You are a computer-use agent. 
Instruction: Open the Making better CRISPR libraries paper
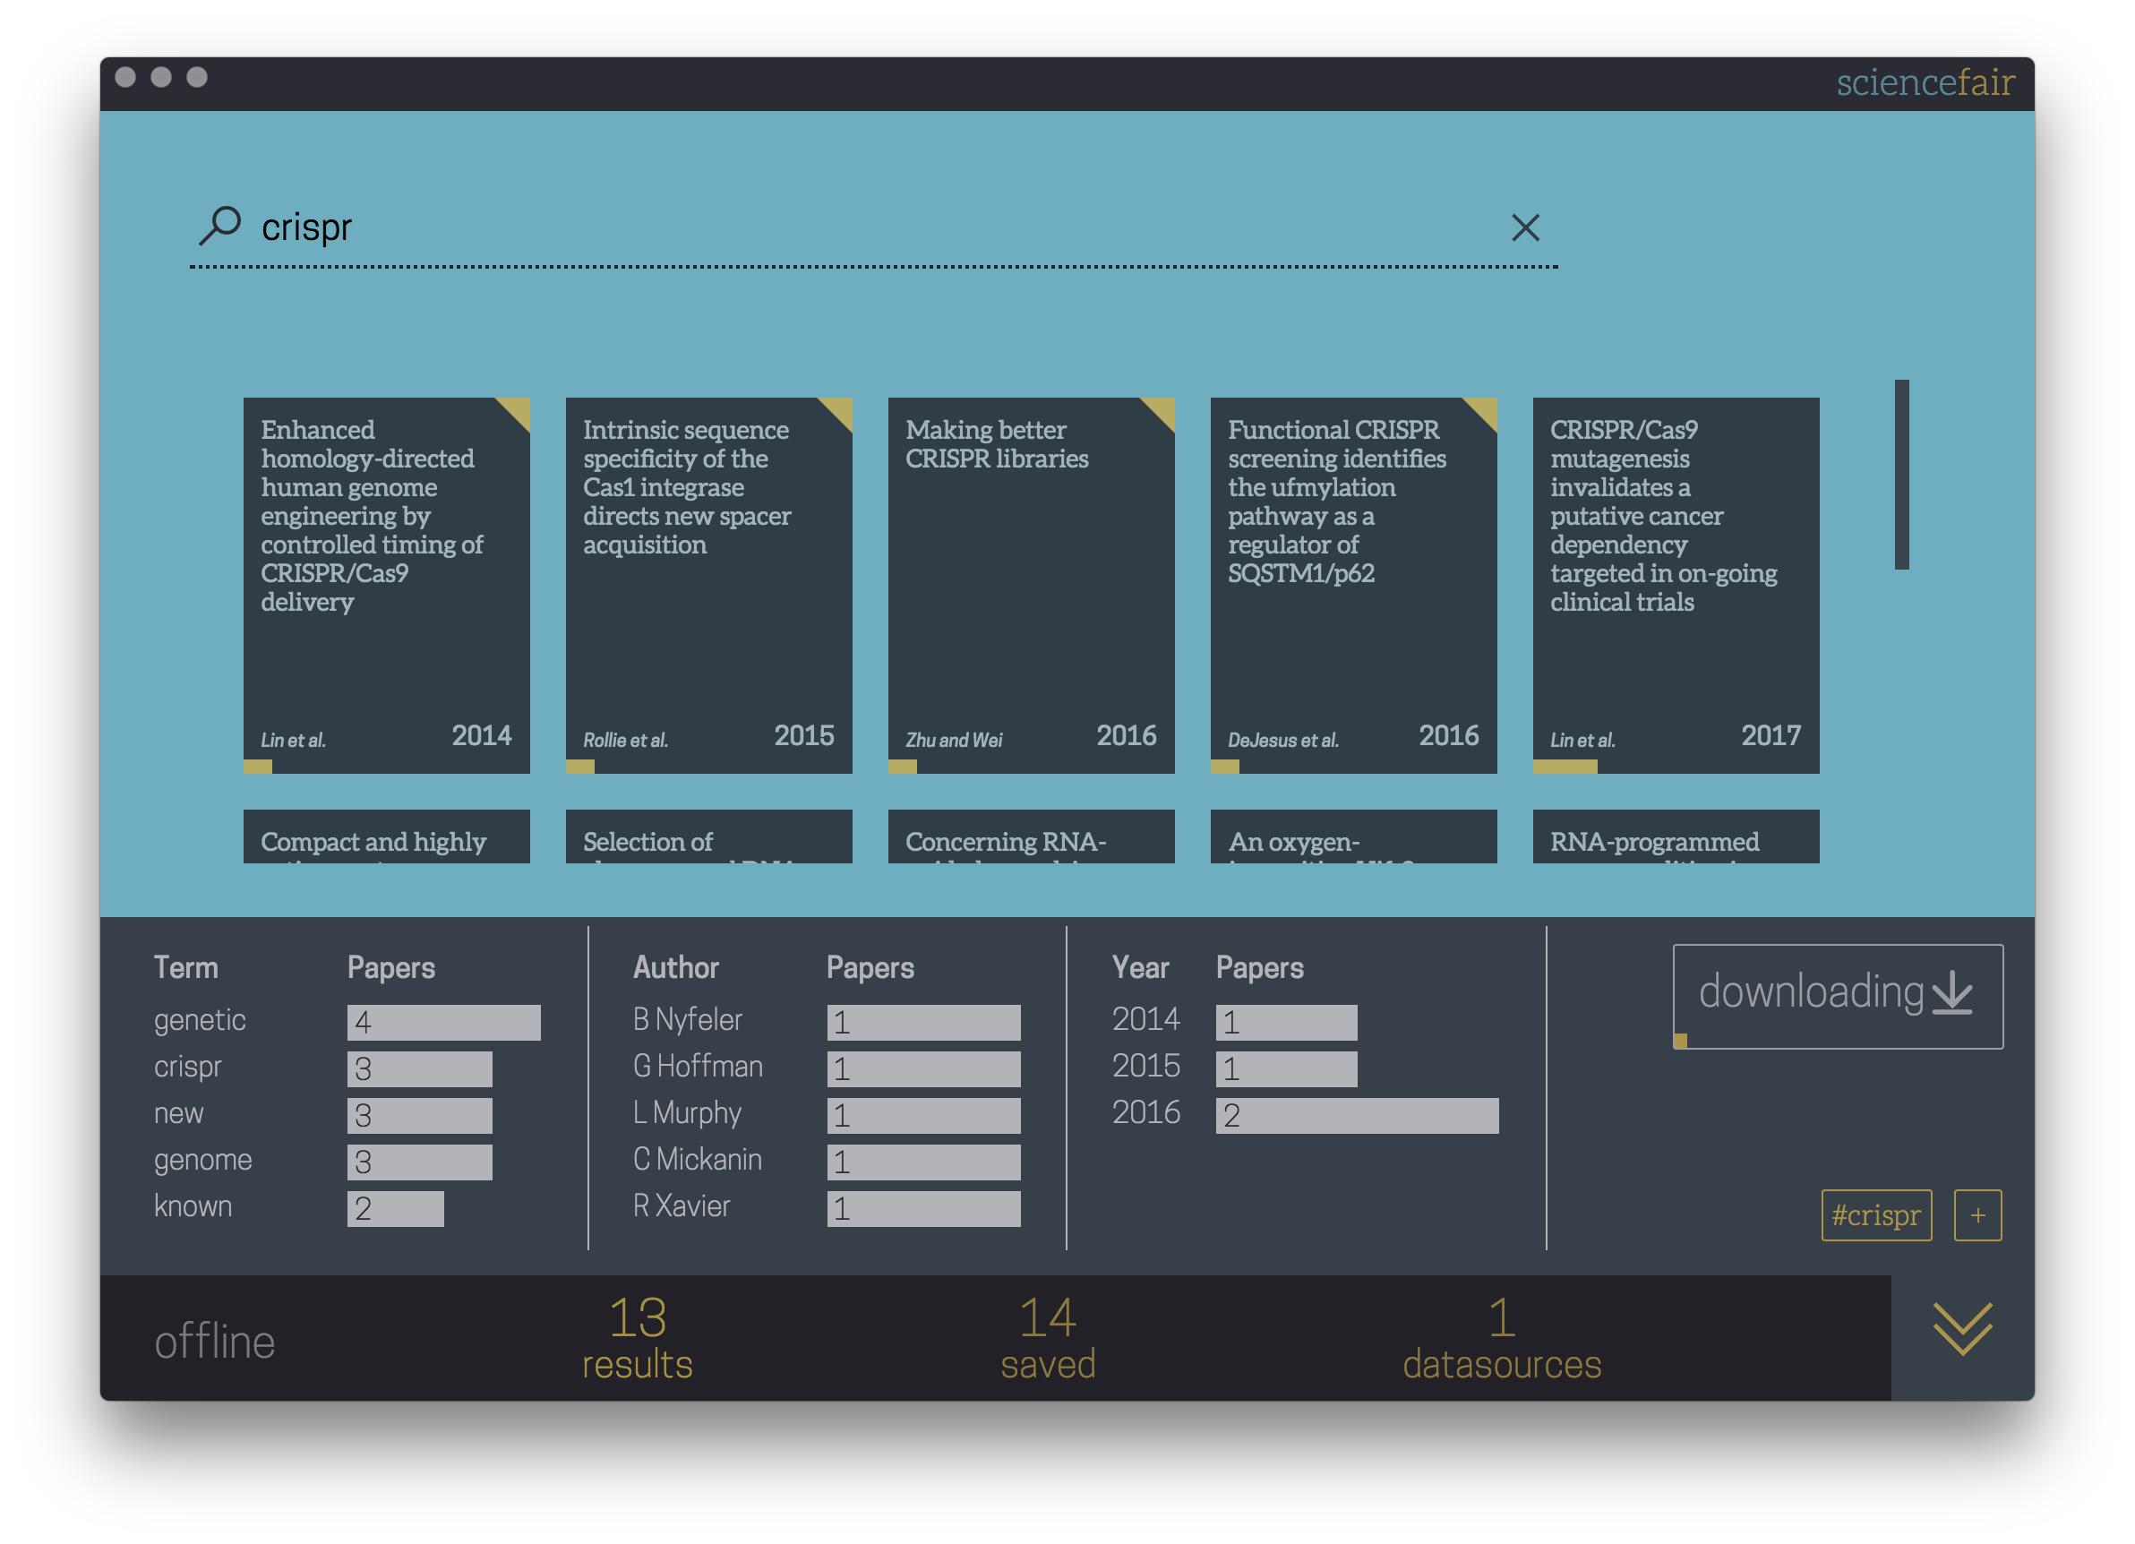tap(1031, 584)
